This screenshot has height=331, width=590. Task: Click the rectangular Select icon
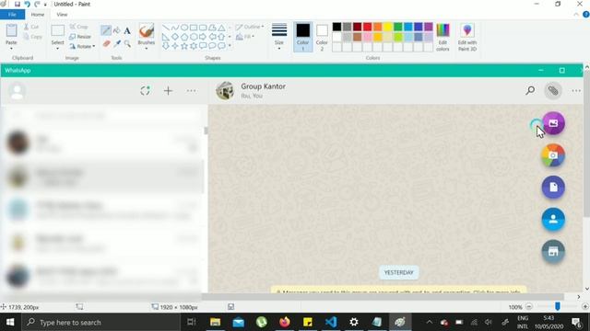click(x=57, y=30)
